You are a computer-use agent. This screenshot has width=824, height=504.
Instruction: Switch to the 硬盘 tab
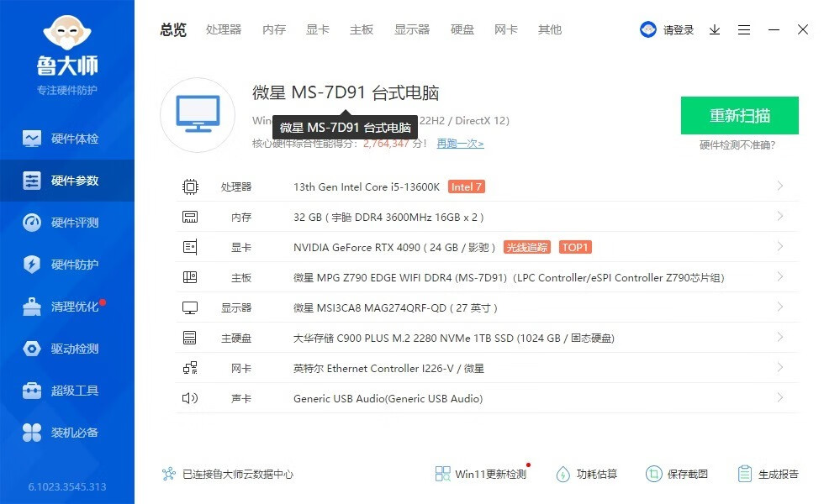[462, 30]
